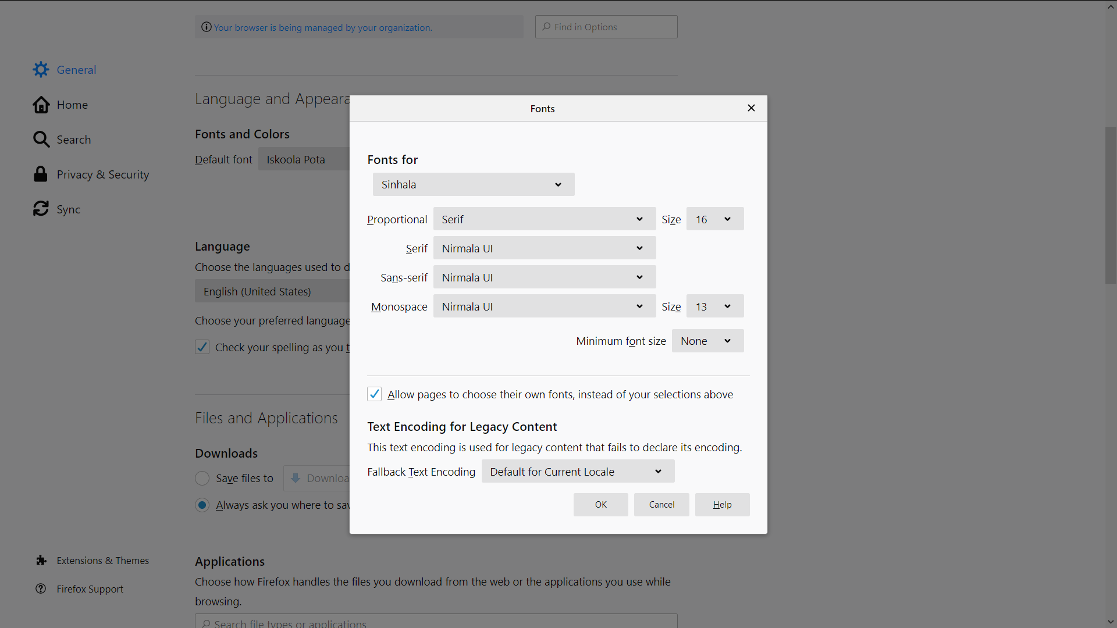1117x628 pixels.
Task: Open Firefox Support question mark icon
Action: click(41, 589)
